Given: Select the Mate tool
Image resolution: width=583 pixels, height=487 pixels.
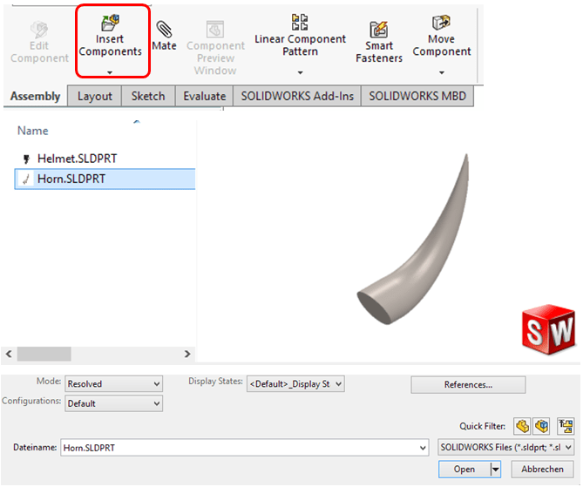Looking at the screenshot, I should (x=164, y=37).
